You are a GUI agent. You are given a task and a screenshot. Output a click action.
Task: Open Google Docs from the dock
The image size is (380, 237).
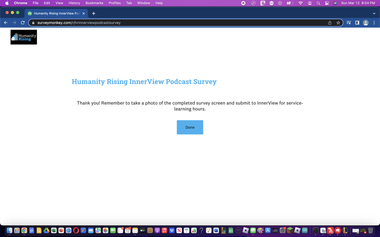coord(32,230)
